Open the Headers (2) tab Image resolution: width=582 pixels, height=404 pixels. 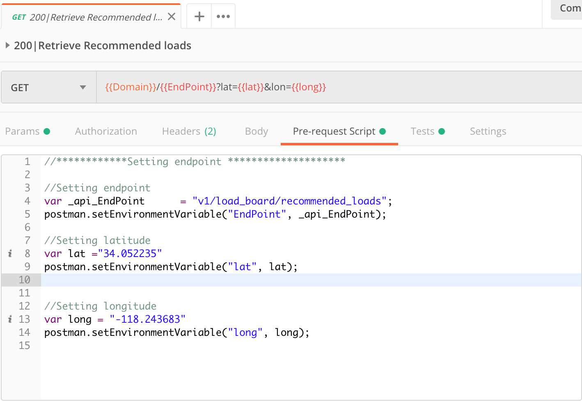(189, 131)
